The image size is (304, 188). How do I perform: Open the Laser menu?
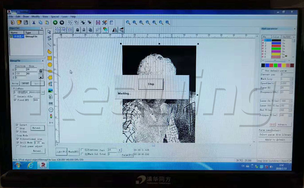coord(65,17)
